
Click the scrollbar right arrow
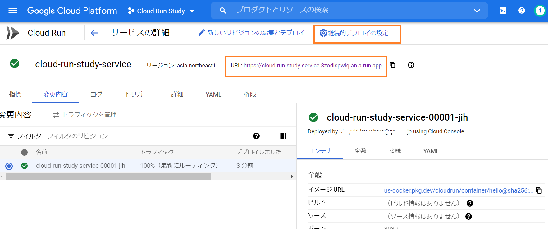click(292, 176)
